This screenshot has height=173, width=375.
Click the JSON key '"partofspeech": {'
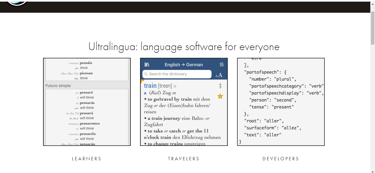pyautogui.click(x=265, y=72)
